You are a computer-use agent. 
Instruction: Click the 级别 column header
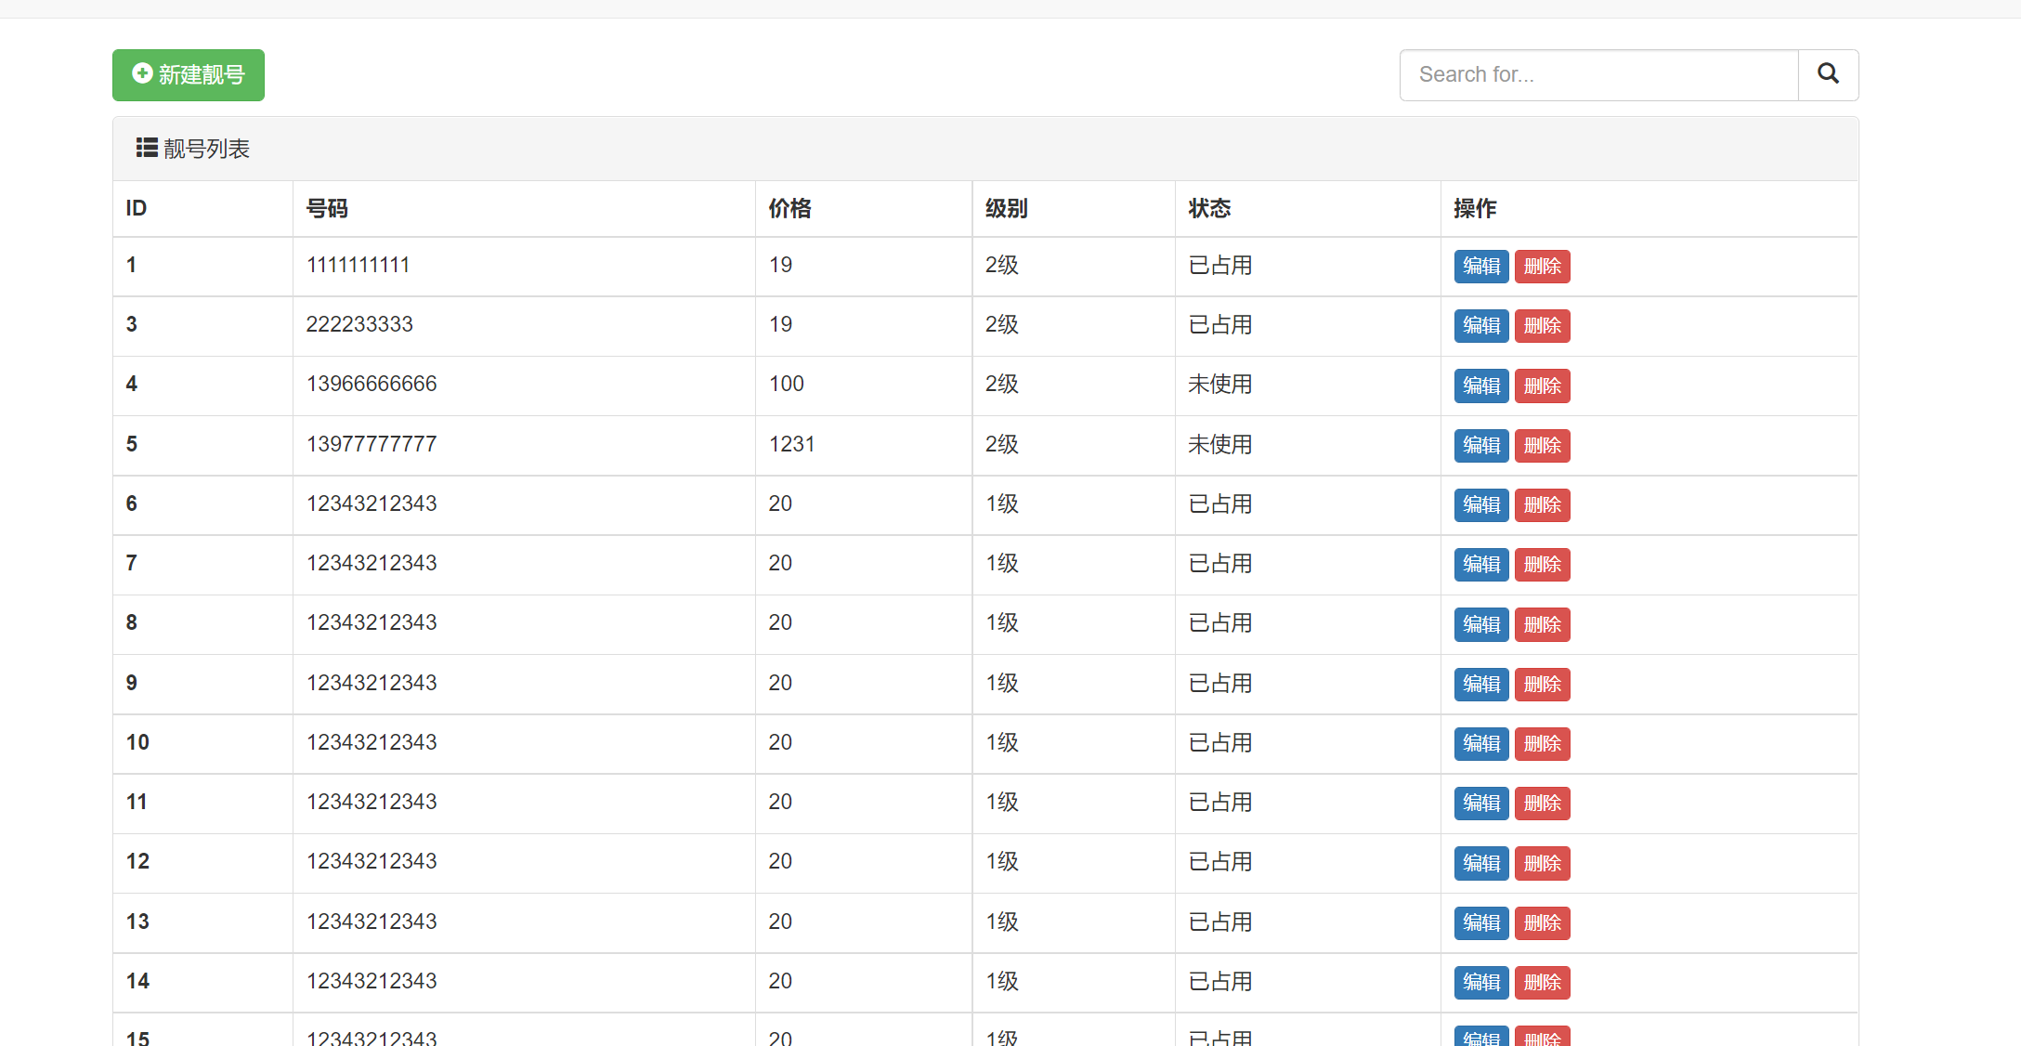[1005, 208]
